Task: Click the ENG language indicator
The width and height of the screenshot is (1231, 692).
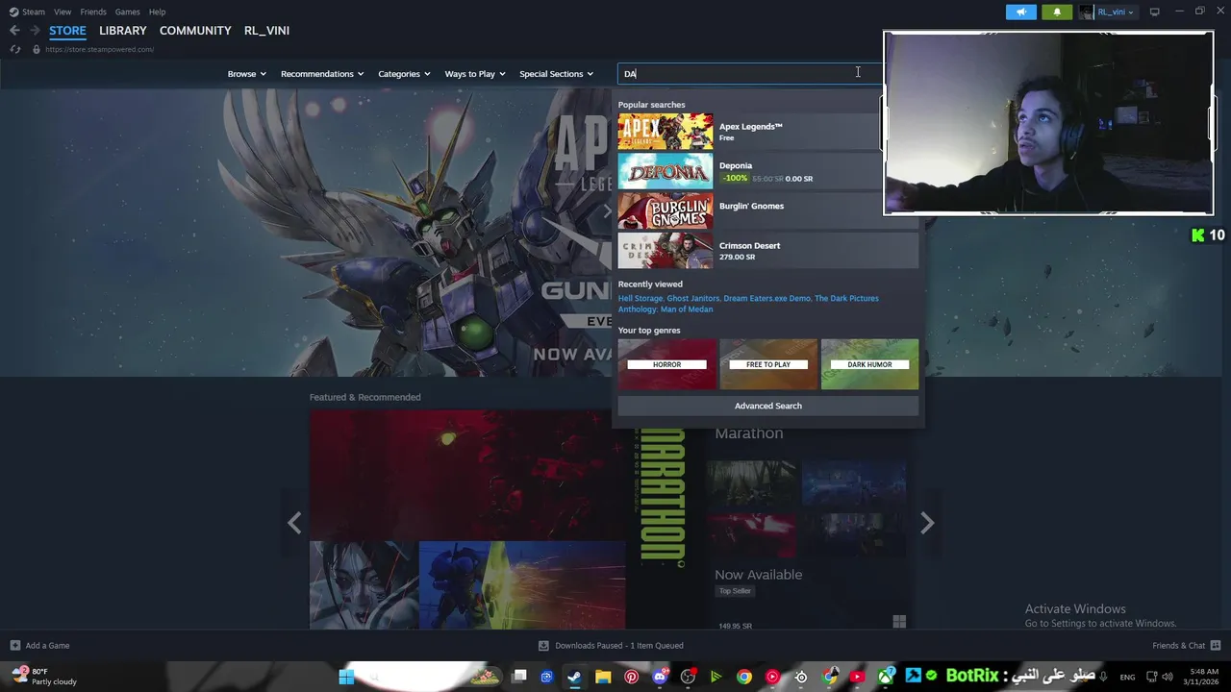Action: pos(1127,677)
